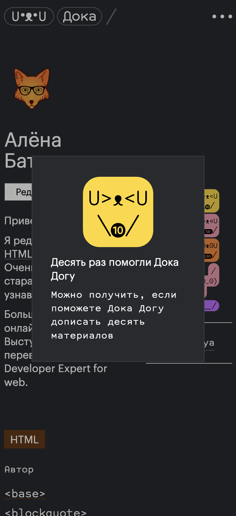Screen dimensions: 236x516
Task: Click the popup title Десять раз помогли Дока Догу
Action: (114, 269)
